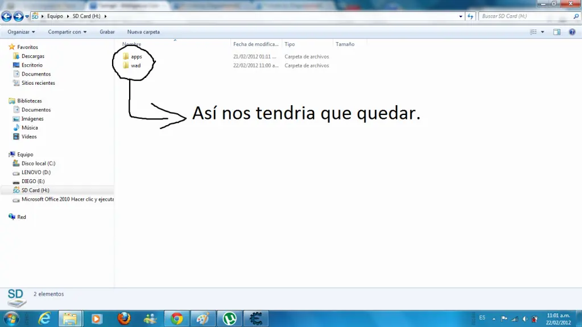Viewport: 582px width, 327px height.
Task: Open the Organizar menu
Action: pos(21,32)
